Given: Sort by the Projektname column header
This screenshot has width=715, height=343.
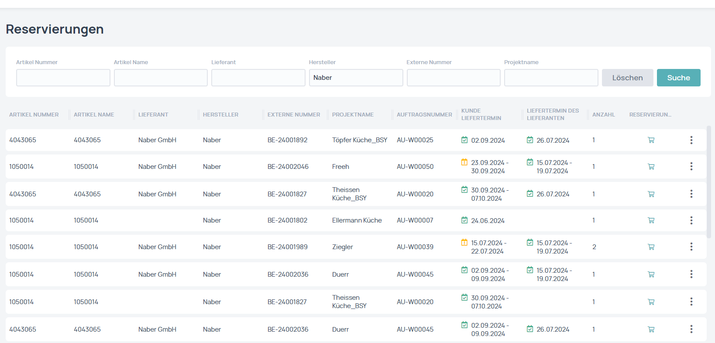Looking at the screenshot, I should pos(353,115).
